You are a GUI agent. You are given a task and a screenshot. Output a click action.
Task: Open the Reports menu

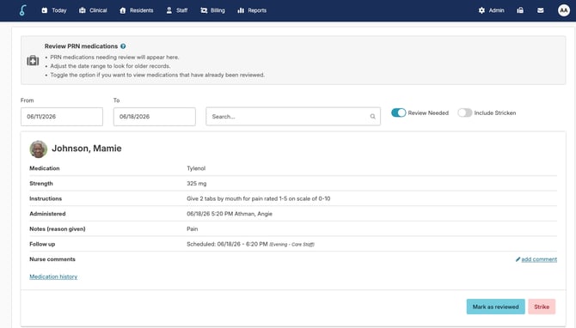click(x=252, y=10)
